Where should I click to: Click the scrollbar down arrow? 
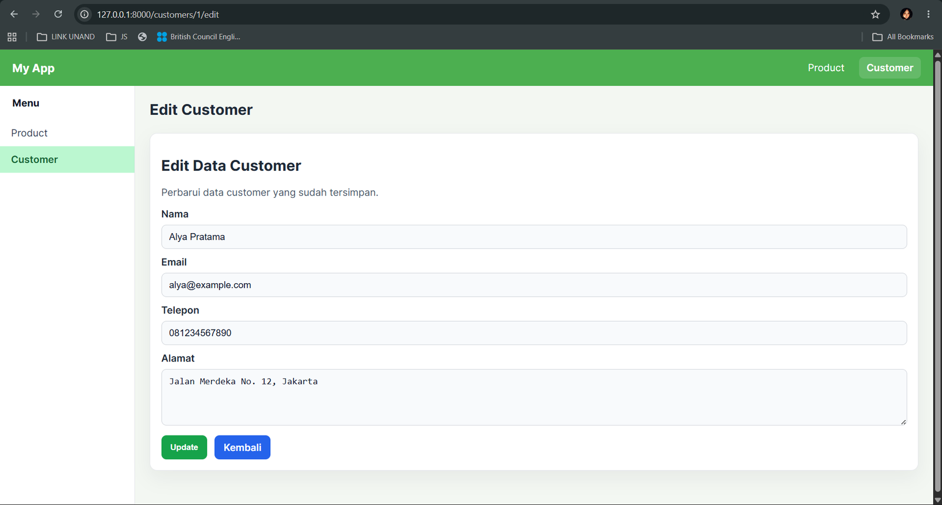click(937, 500)
